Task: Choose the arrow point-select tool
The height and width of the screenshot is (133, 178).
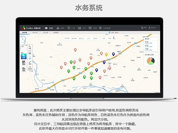Action: pos(30,47)
